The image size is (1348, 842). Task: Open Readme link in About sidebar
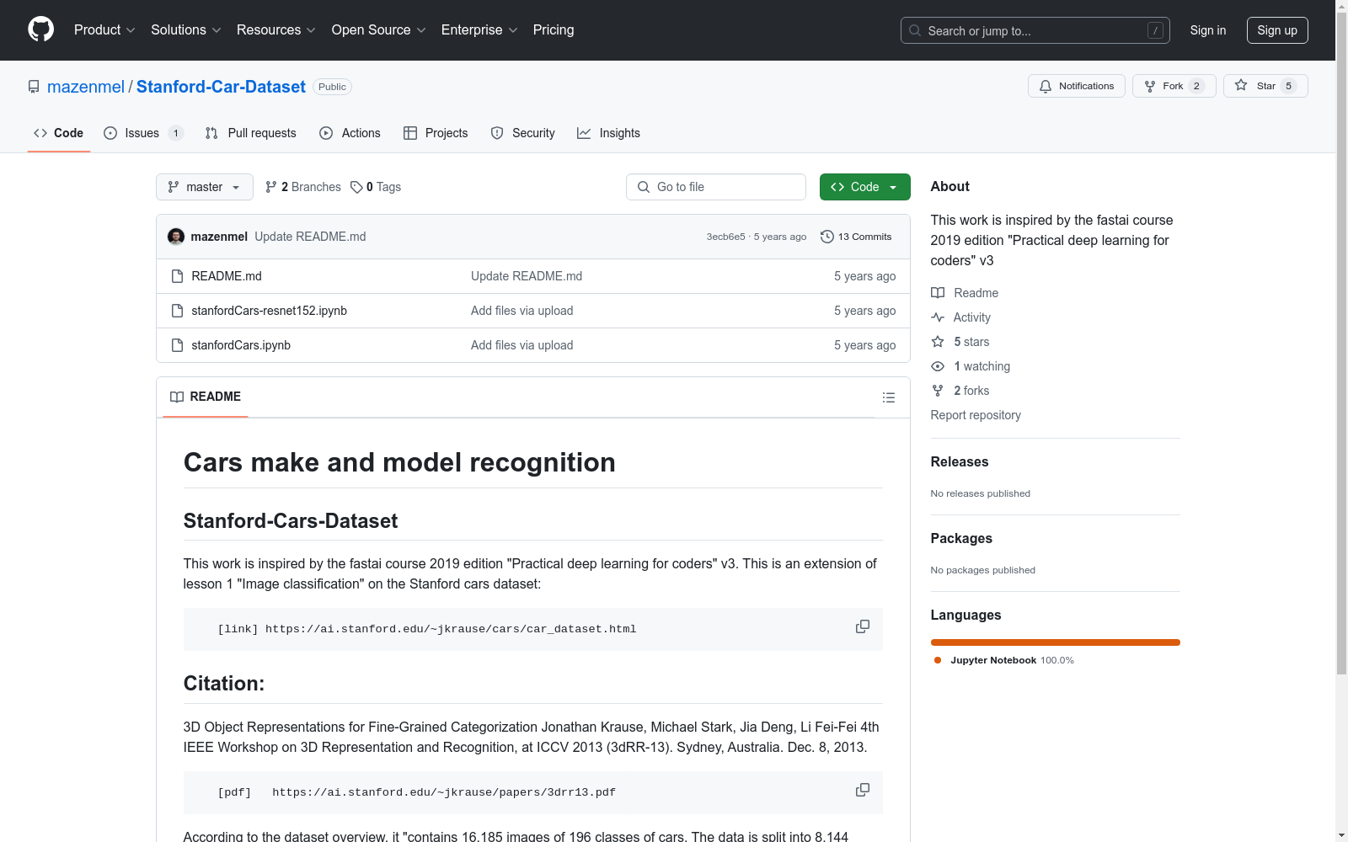tap(965, 293)
